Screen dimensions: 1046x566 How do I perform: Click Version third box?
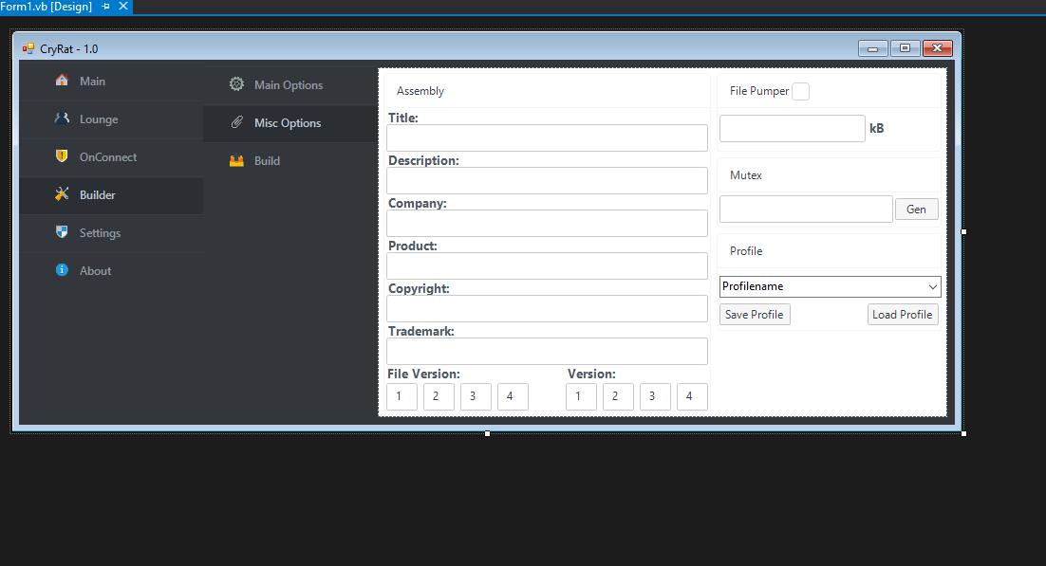pyautogui.click(x=655, y=396)
